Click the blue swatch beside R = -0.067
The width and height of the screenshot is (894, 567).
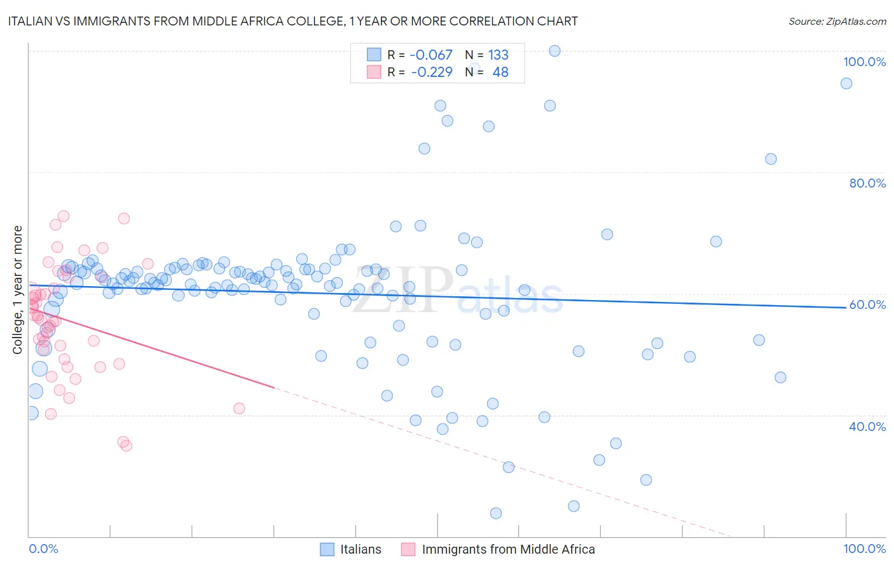coord(374,55)
